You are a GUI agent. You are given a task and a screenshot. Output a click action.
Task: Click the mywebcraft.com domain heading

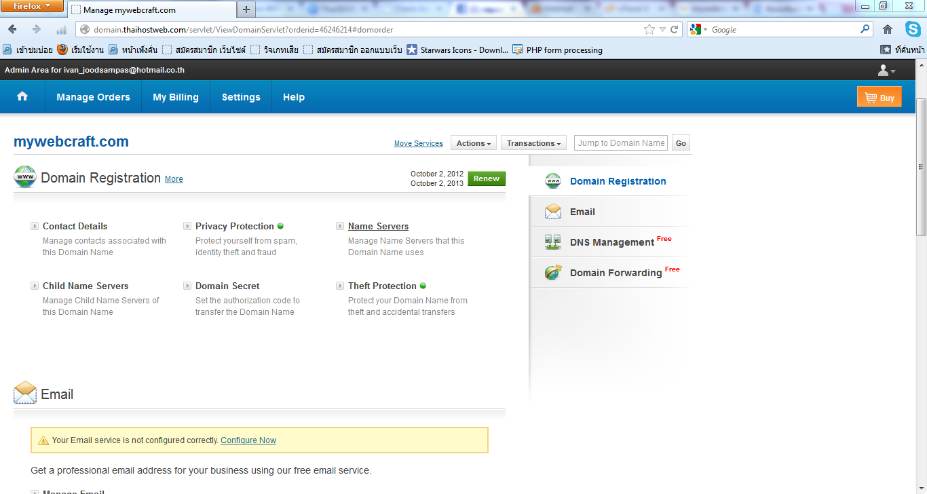pos(71,142)
